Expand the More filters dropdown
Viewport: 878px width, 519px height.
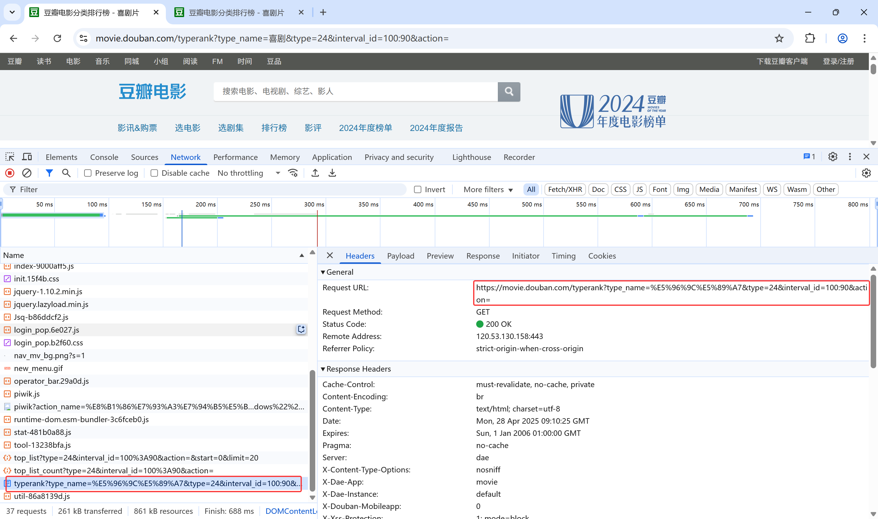coord(488,189)
